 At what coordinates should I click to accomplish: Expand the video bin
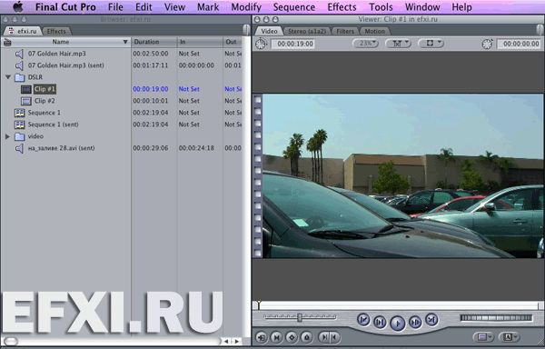tap(7, 136)
